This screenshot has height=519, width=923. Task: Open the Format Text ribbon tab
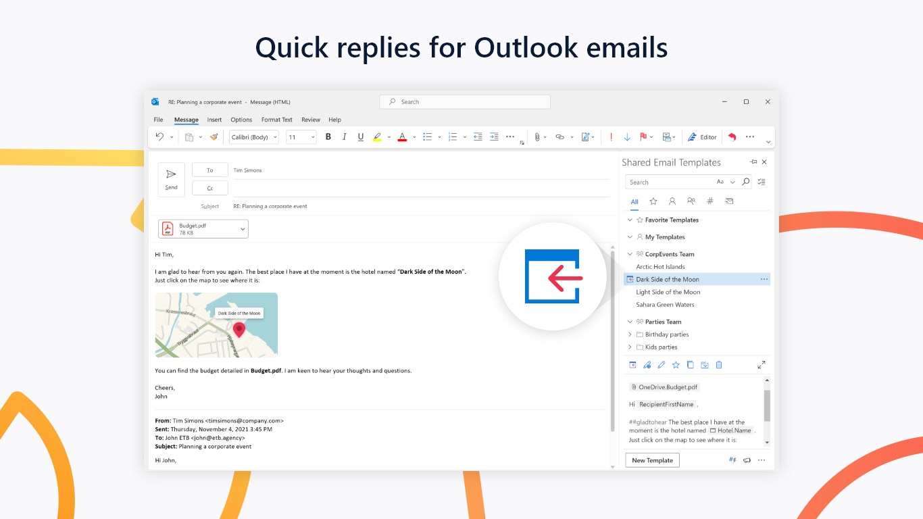(x=277, y=120)
